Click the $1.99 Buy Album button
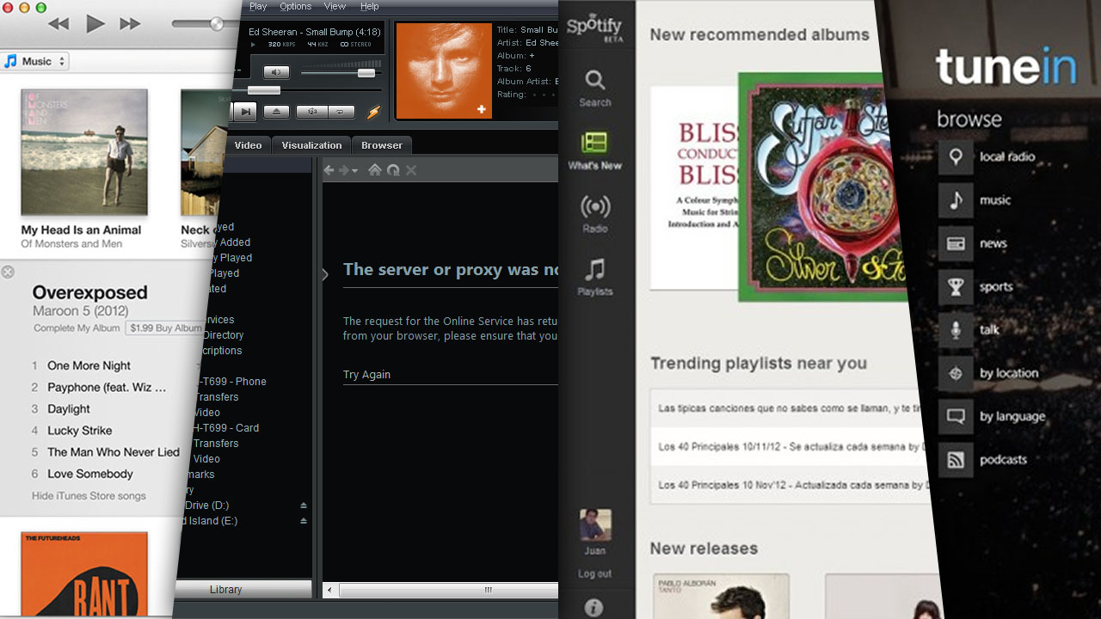 click(163, 328)
